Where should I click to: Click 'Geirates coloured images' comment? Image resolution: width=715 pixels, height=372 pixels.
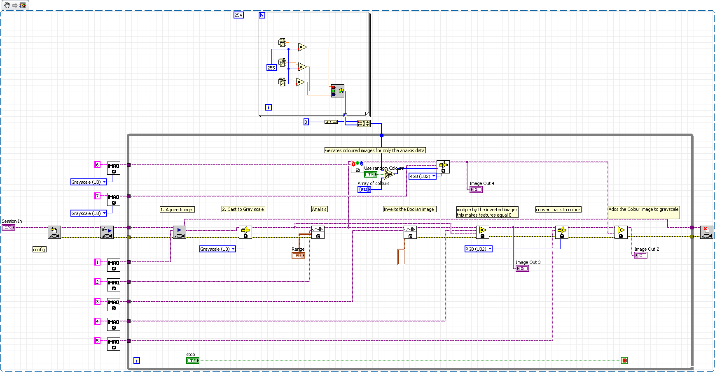[375, 150]
